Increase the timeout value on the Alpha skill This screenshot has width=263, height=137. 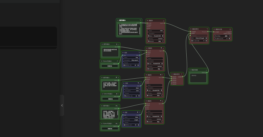(139, 96)
